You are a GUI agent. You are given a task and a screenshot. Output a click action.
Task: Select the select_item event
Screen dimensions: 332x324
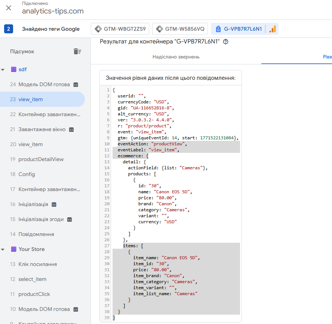point(33,279)
